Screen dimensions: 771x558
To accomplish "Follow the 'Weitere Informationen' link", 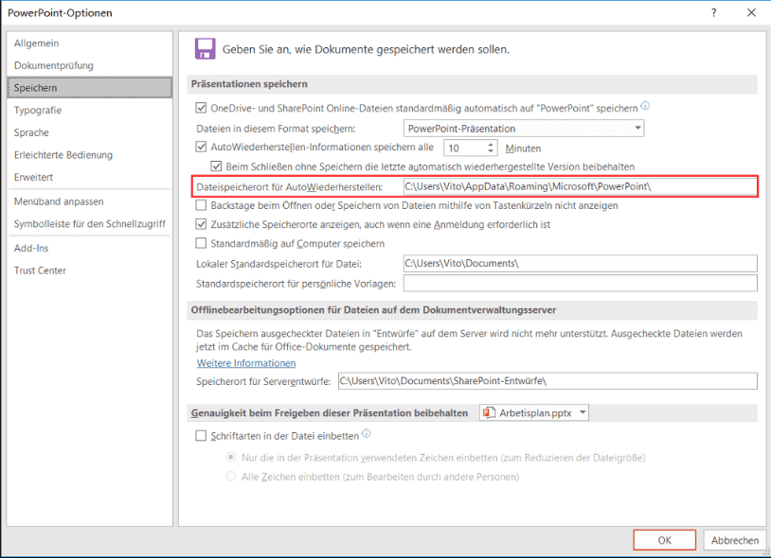I will click(246, 363).
